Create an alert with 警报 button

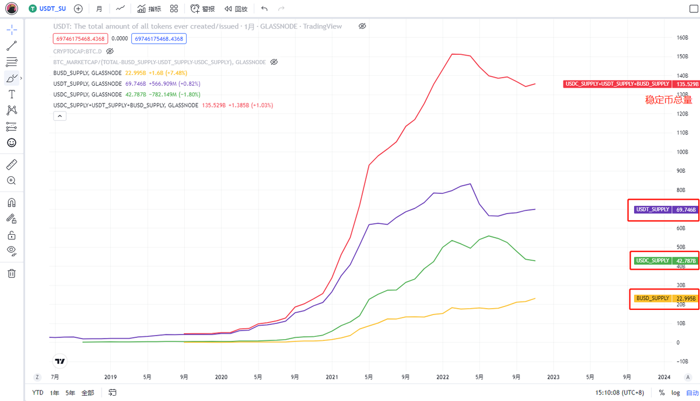[x=202, y=9]
